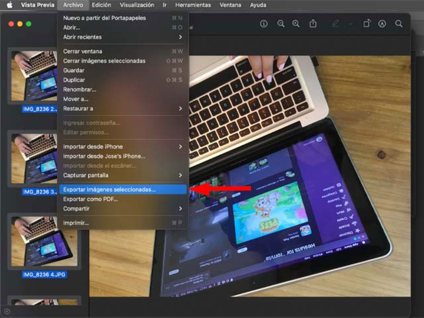Choose Cerrar imágenes seleccionadas

(123, 61)
